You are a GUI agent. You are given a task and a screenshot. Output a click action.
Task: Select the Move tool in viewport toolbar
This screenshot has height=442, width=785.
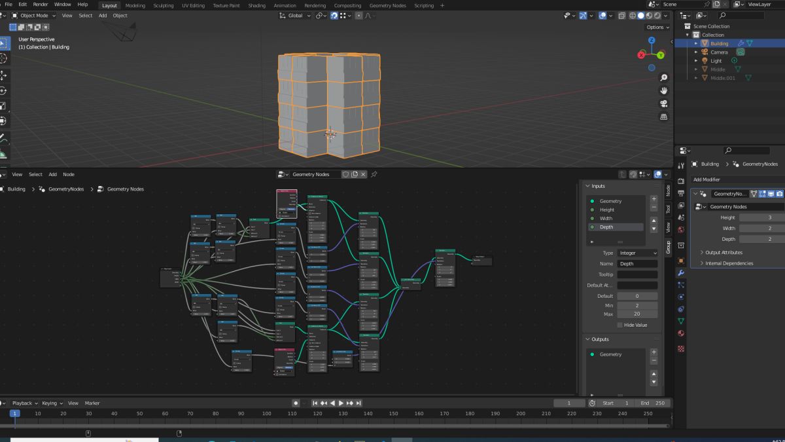[x=3, y=75]
